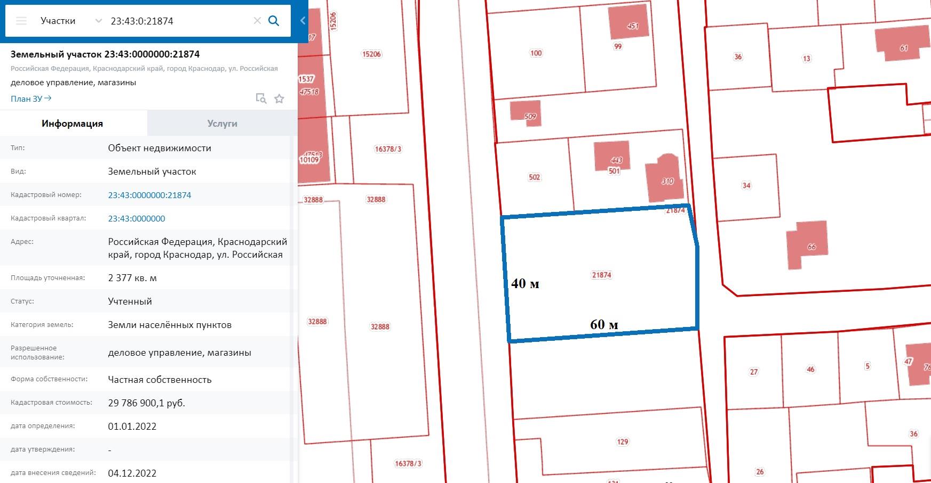
Task: Select parcel 34 on the map
Action: (746, 186)
